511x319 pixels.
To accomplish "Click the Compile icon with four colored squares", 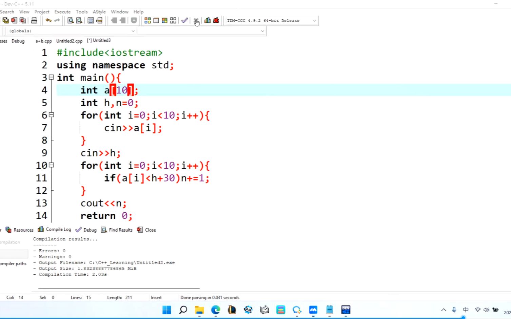I will 148,21.
